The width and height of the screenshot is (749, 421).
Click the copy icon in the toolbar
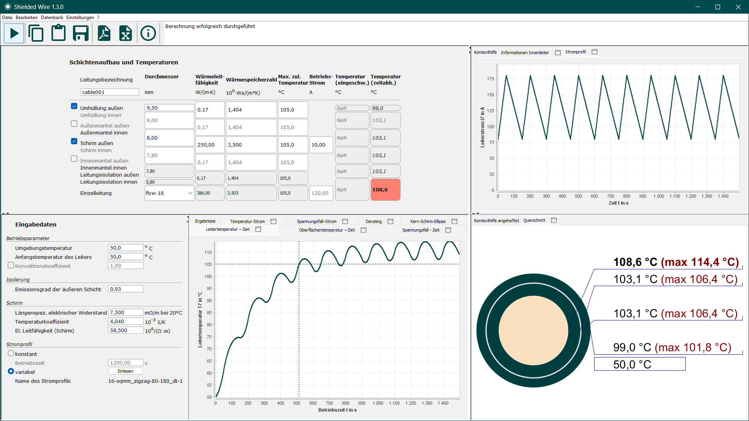coord(36,33)
